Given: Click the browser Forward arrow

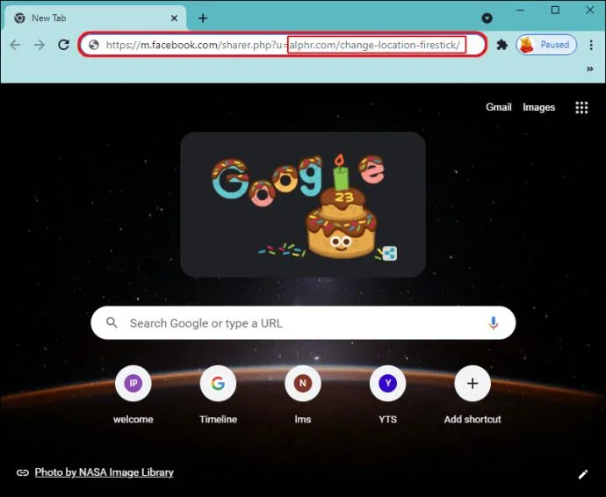Looking at the screenshot, I should [x=39, y=45].
